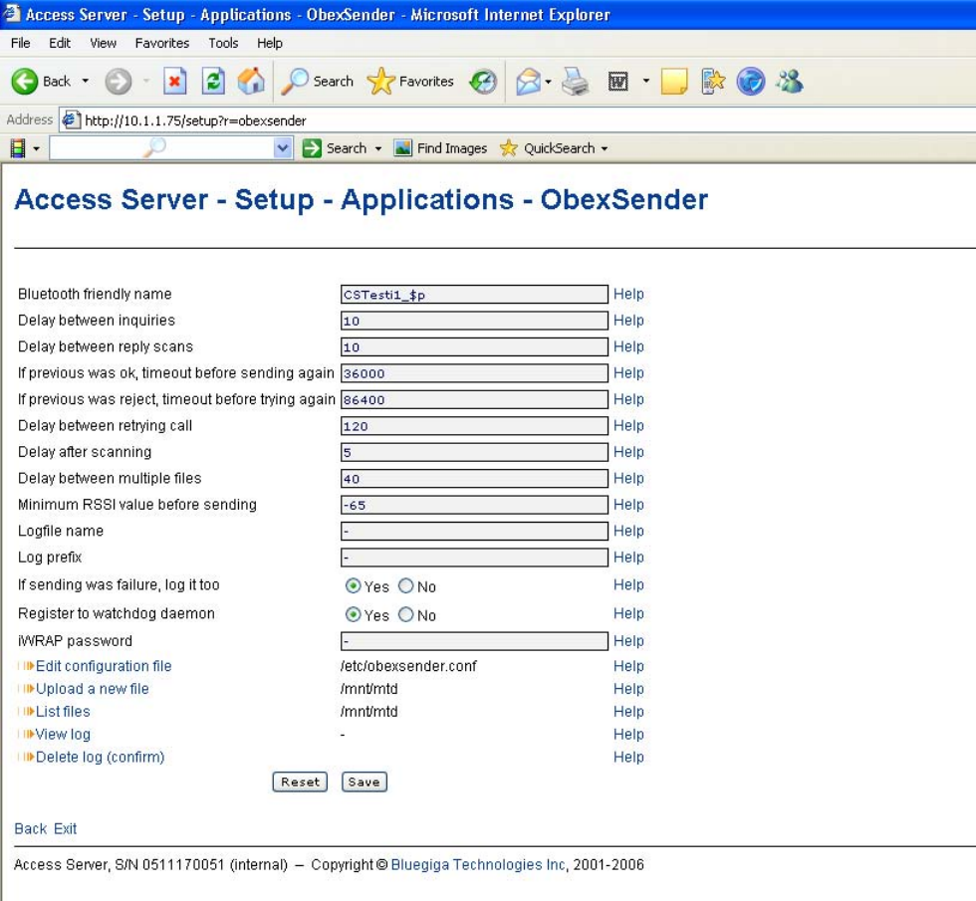Expand the Mail button dropdown arrow
Viewport: 976px width, 901px height.
tap(549, 82)
